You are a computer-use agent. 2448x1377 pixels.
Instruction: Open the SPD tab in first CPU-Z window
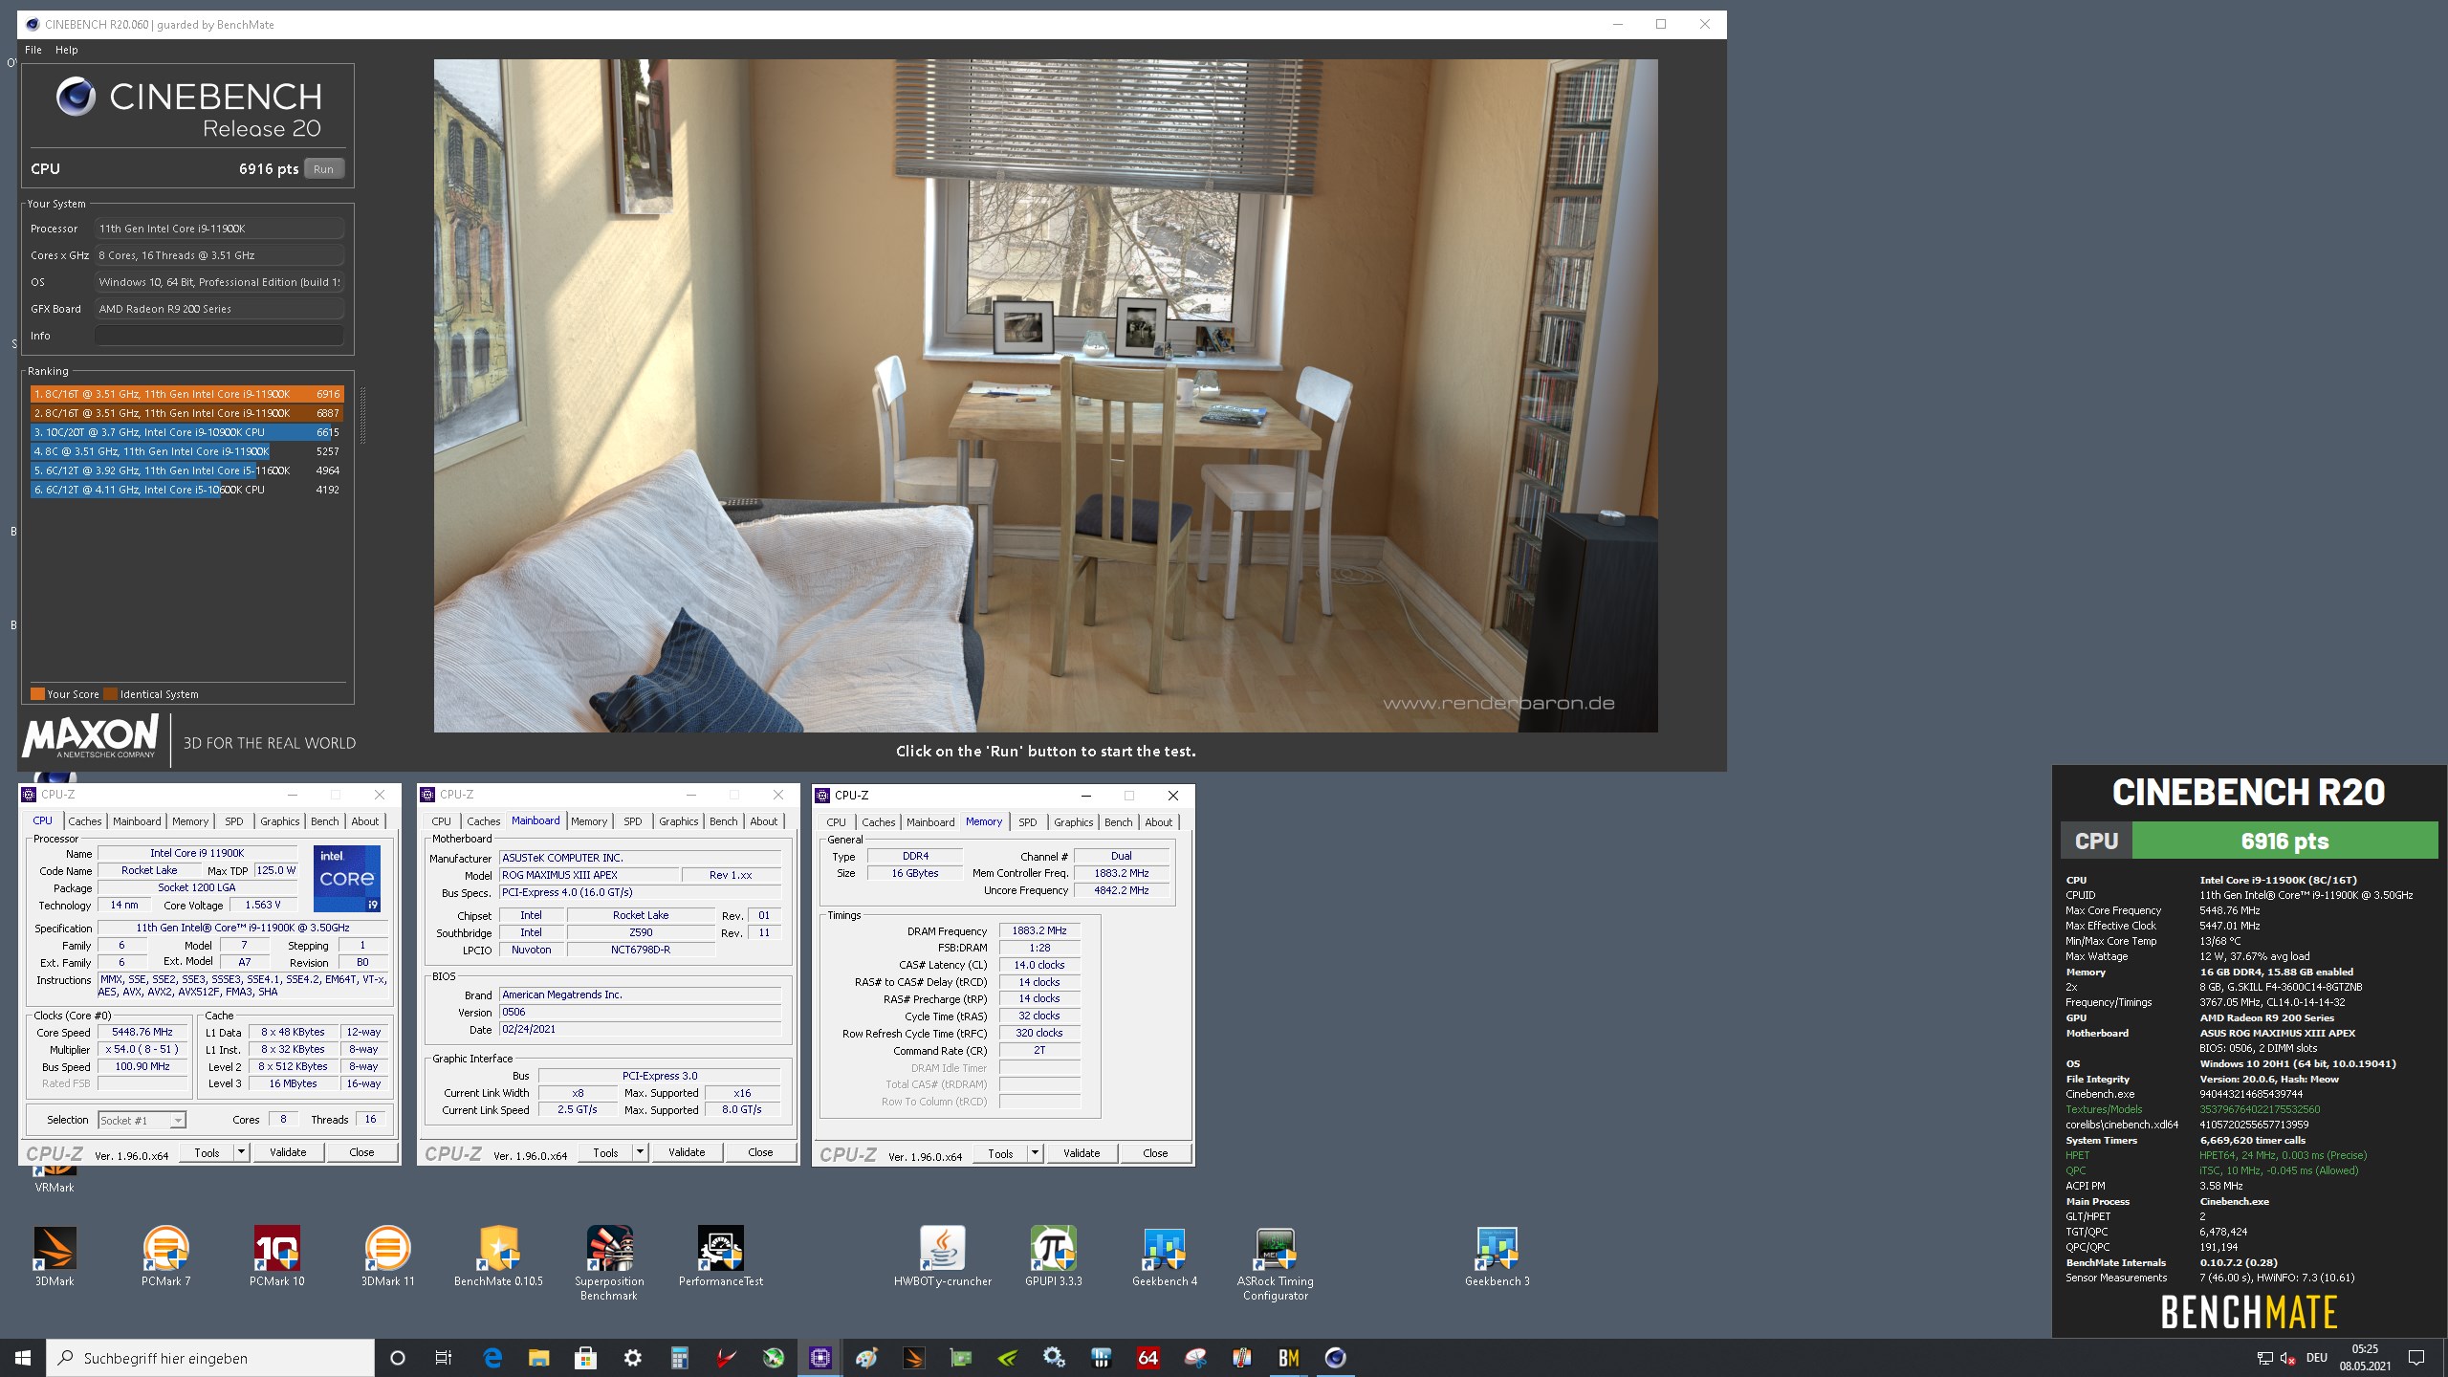(234, 821)
